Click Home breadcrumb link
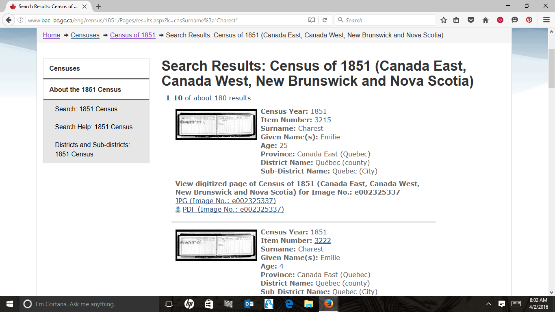Image resolution: width=555 pixels, height=312 pixels. [52, 35]
